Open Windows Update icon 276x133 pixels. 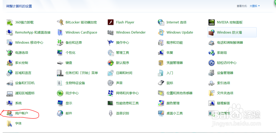click(x=161, y=32)
